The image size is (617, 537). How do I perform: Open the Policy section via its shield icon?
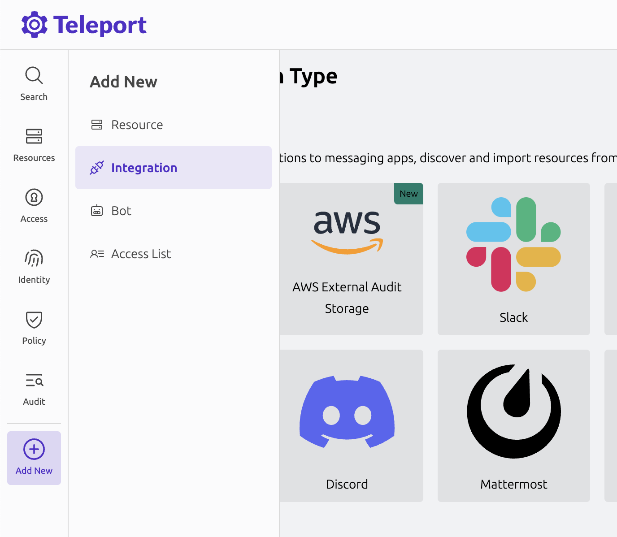click(34, 320)
